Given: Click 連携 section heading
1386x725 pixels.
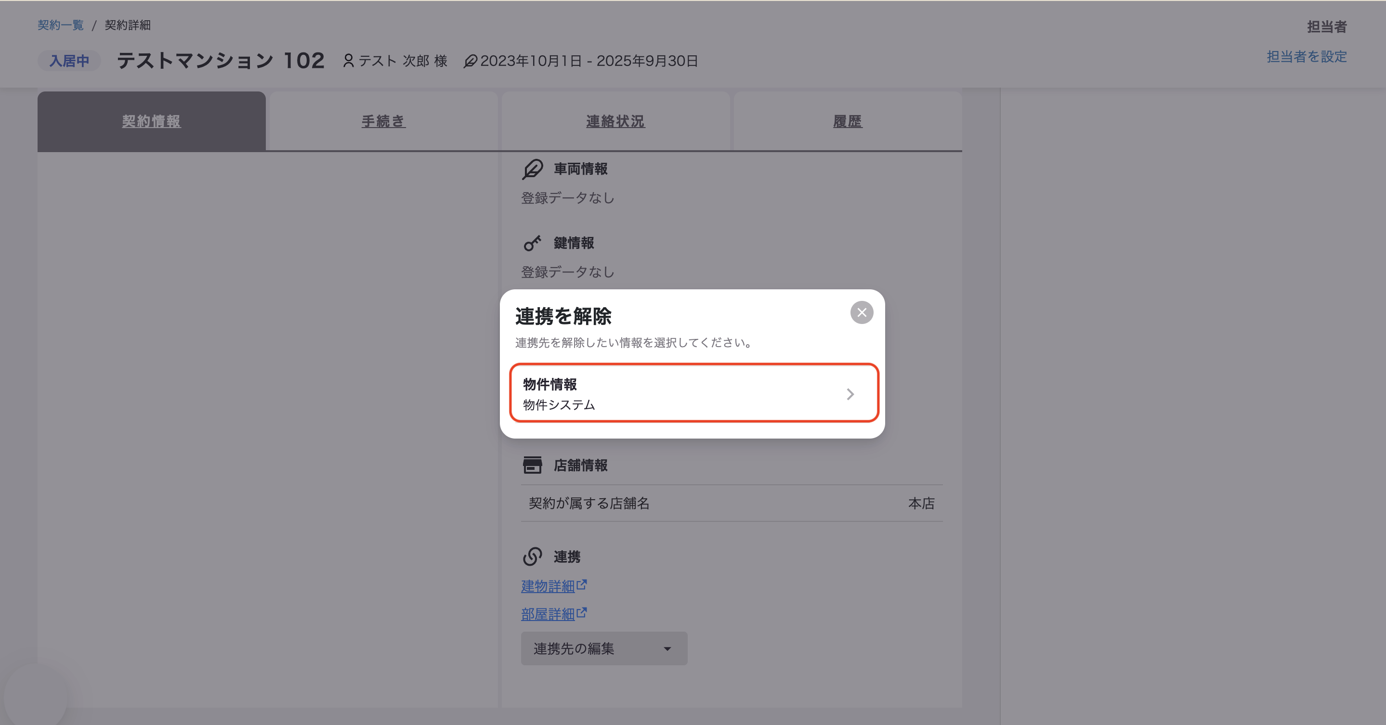Looking at the screenshot, I should (566, 556).
